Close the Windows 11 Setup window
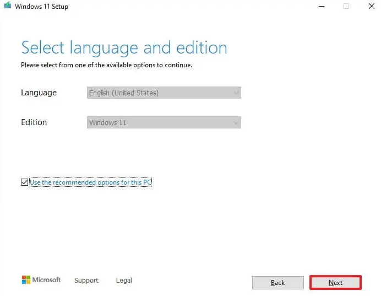 click(x=371, y=6)
